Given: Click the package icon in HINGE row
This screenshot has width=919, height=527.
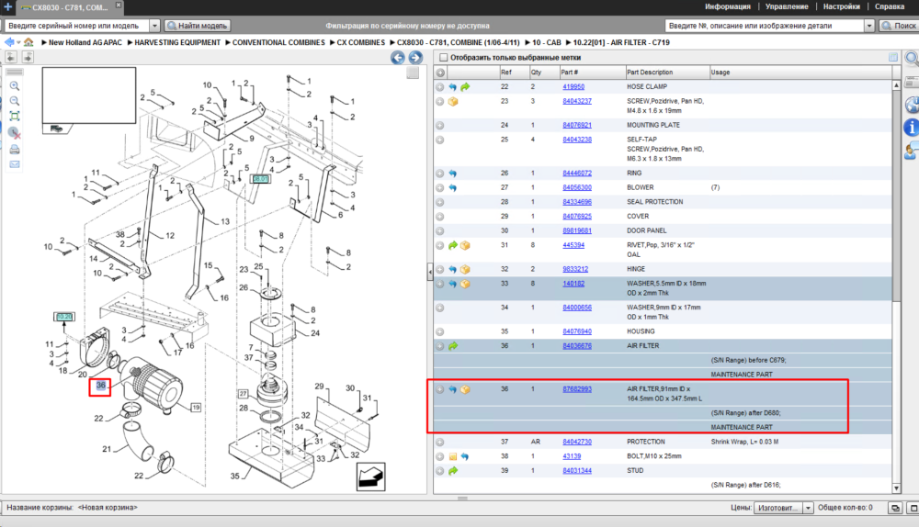Looking at the screenshot, I should (x=465, y=269).
